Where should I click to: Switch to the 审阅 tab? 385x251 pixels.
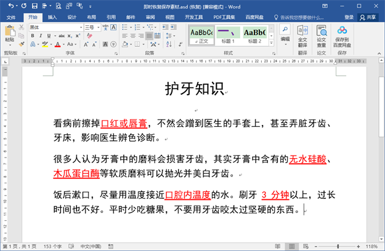(x=150, y=17)
